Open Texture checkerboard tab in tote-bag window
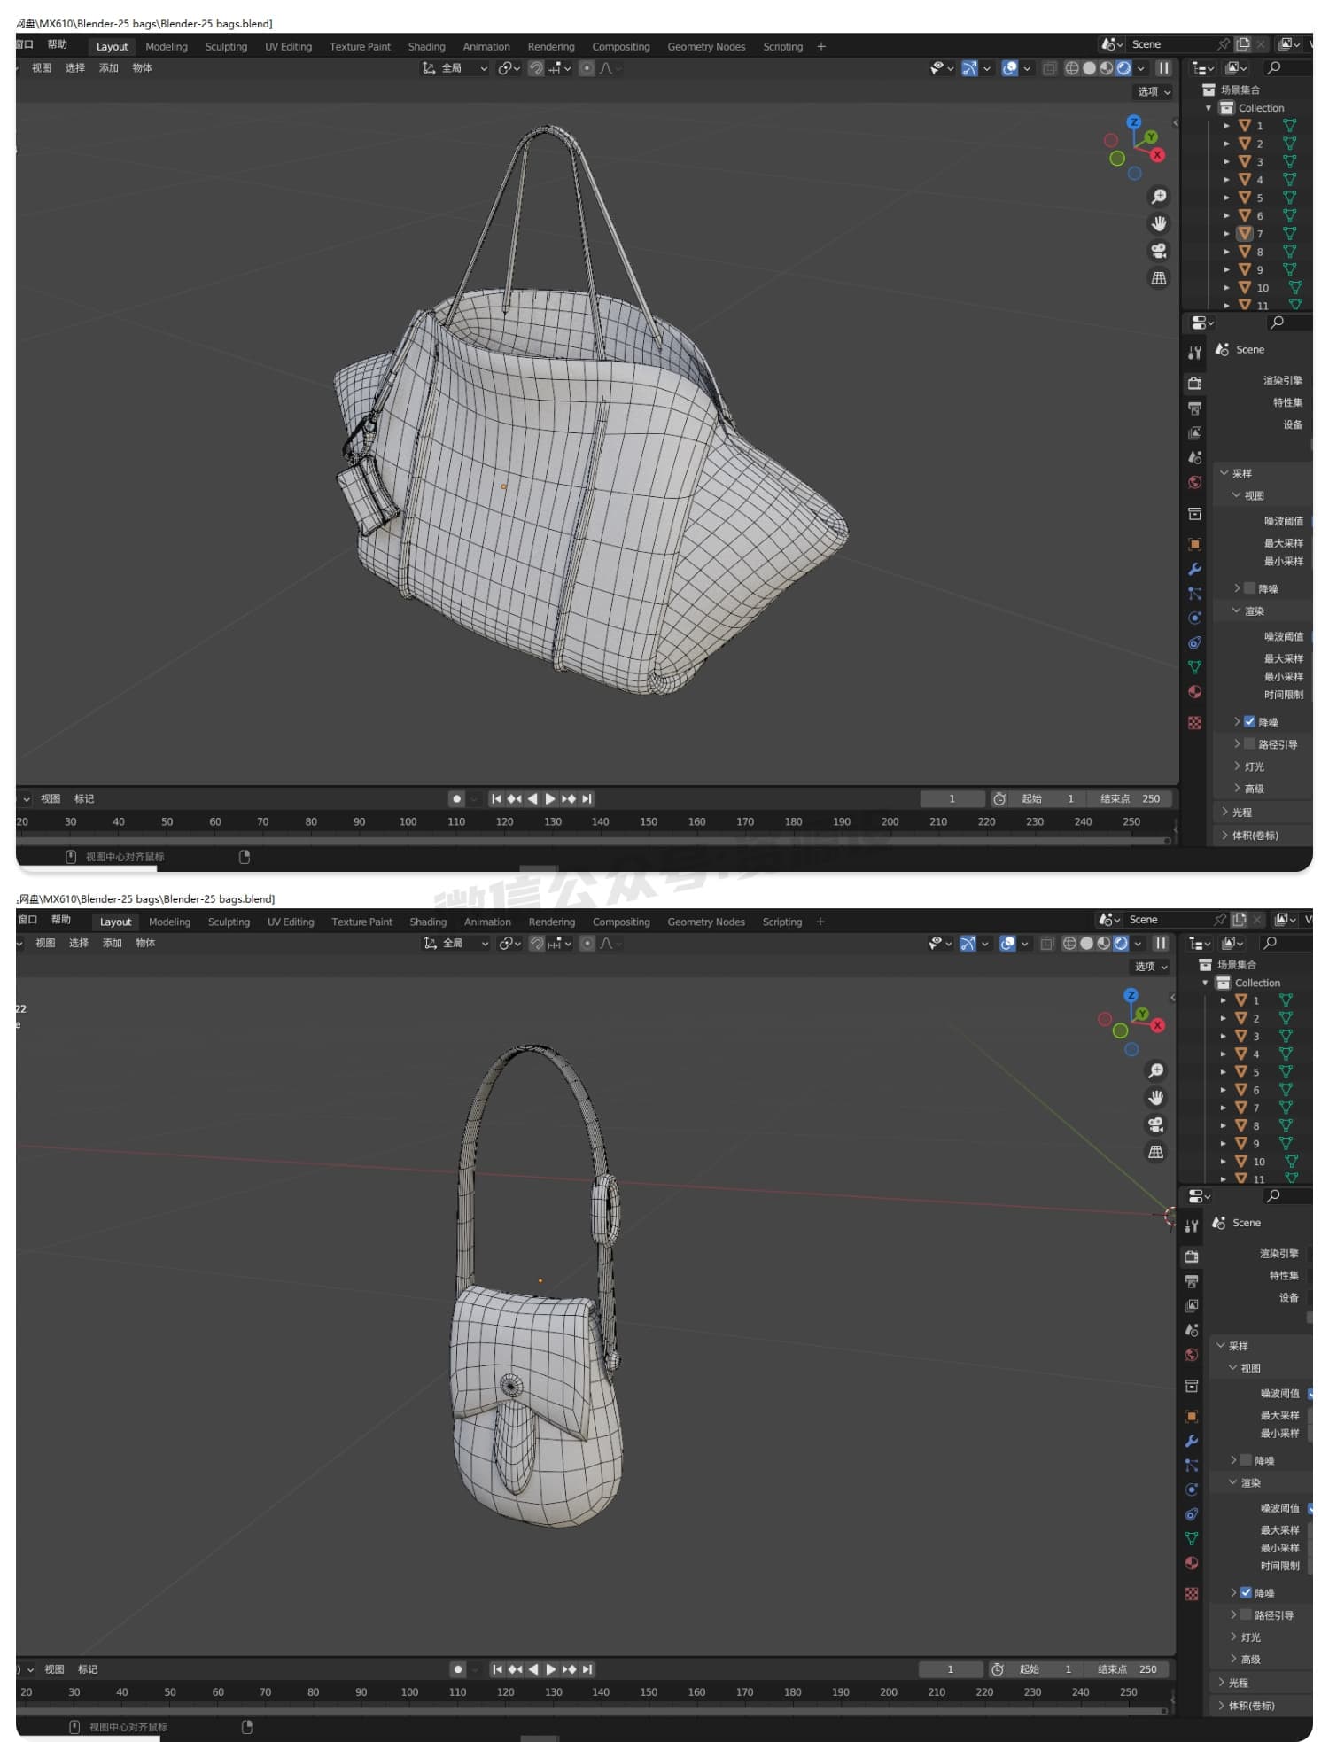The image size is (1329, 1742). tap(1194, 723)
